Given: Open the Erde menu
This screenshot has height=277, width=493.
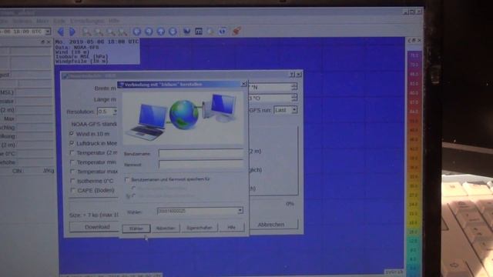Looking at the screenshot, I should point(59,21).
